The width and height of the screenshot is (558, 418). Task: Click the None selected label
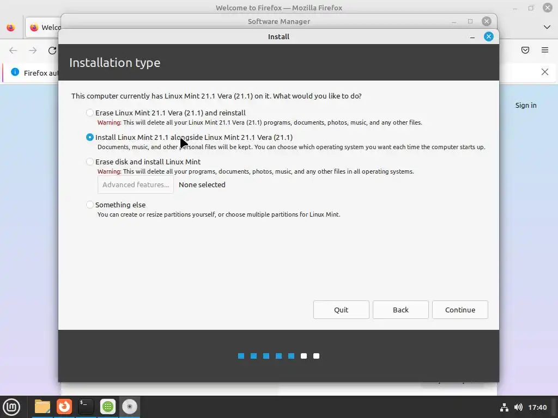[x=202, y=185]
